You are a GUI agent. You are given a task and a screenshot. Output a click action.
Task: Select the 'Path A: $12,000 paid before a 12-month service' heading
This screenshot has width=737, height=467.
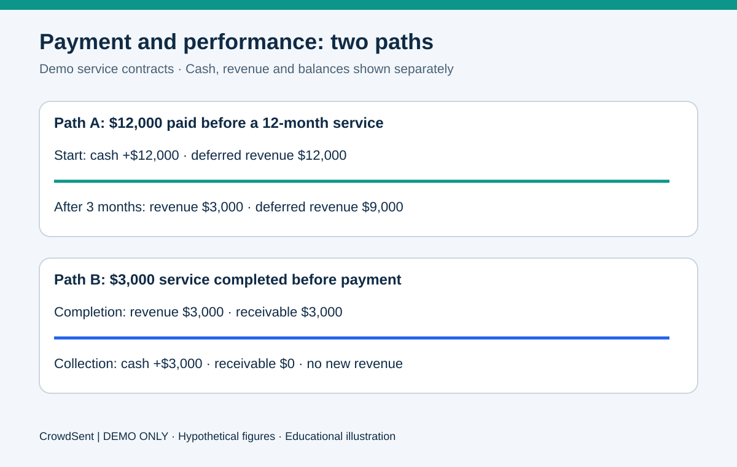pyautogui.click(x=219, y=123)
